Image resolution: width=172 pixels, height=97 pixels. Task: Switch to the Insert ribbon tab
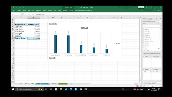coord(24,11)
